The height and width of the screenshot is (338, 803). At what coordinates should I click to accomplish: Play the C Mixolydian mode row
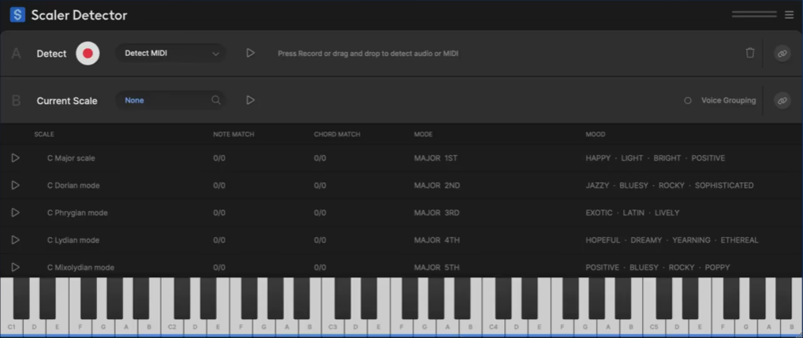(15, 267)
